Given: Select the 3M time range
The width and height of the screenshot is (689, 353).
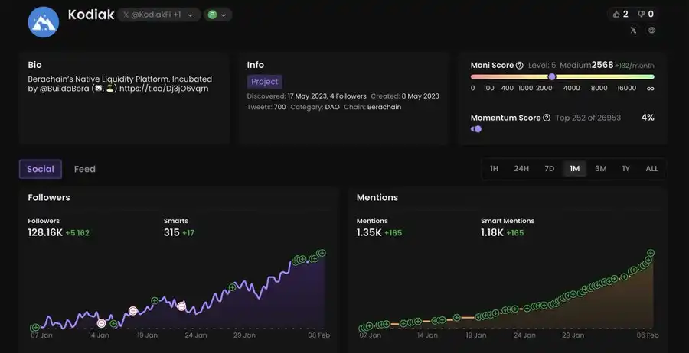Looking at the screenshot, I should pos(601,169).
